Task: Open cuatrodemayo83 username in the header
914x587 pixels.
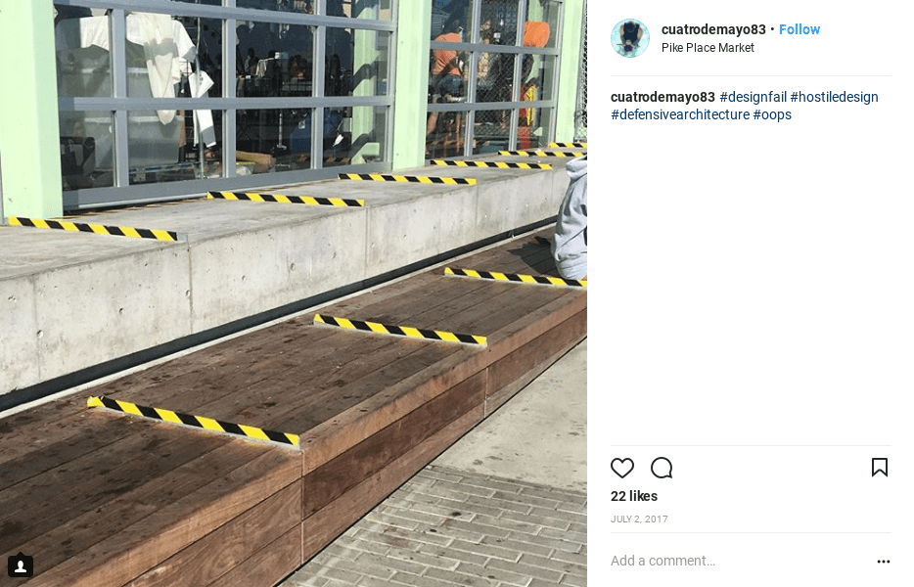Action: pyautogui.click(x=713, y=29)
